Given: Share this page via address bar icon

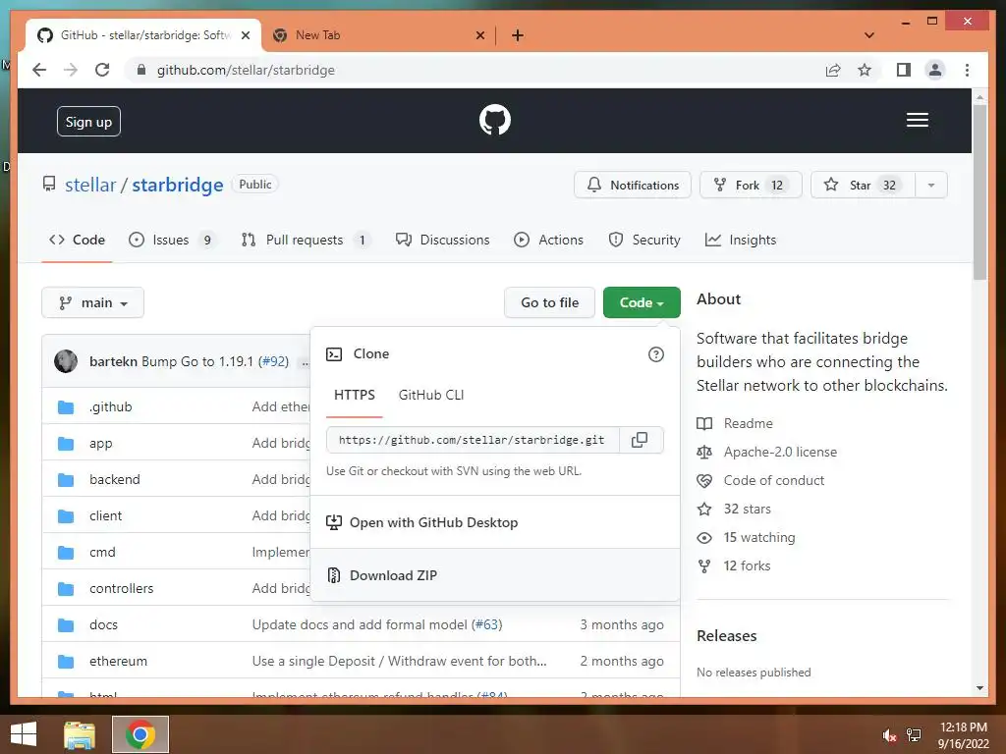Looking at the screenshot, I should coord(833,70).
